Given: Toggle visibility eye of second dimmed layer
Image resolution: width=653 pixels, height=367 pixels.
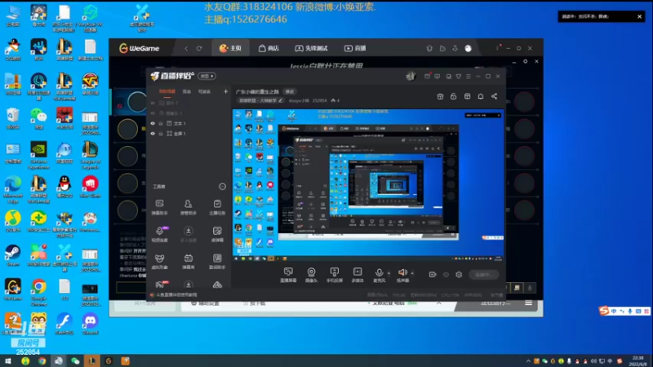Looking at the screenshot, I should tap(153, 113).
